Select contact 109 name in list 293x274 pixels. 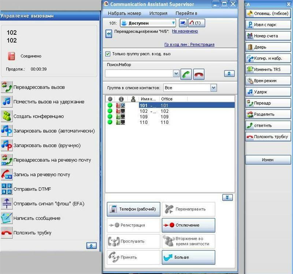[144, 117]
